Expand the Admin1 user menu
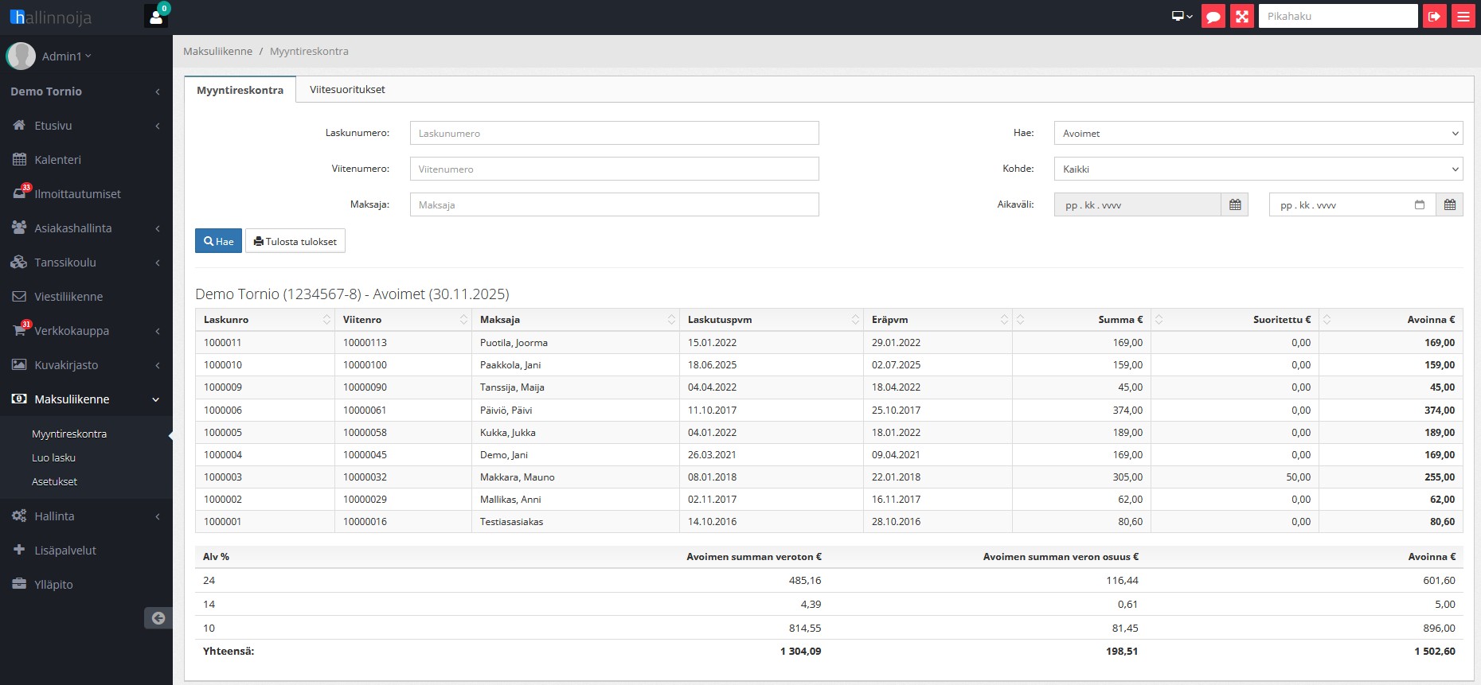The width and height of the screenshot is (1481, 685). pos(66,56)
